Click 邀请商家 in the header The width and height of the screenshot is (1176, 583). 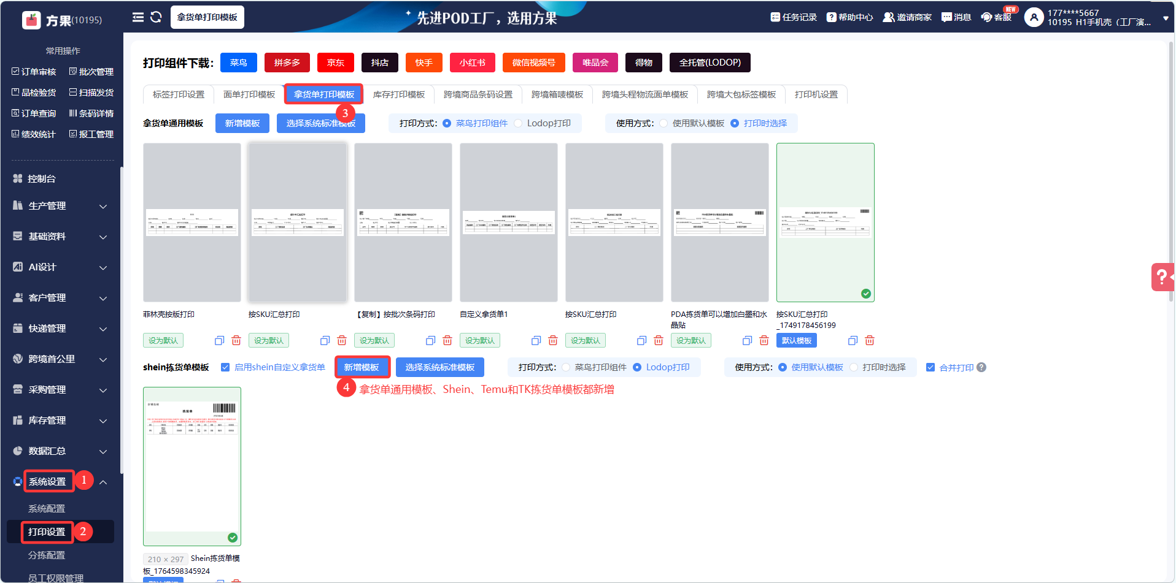coord(907,17)
